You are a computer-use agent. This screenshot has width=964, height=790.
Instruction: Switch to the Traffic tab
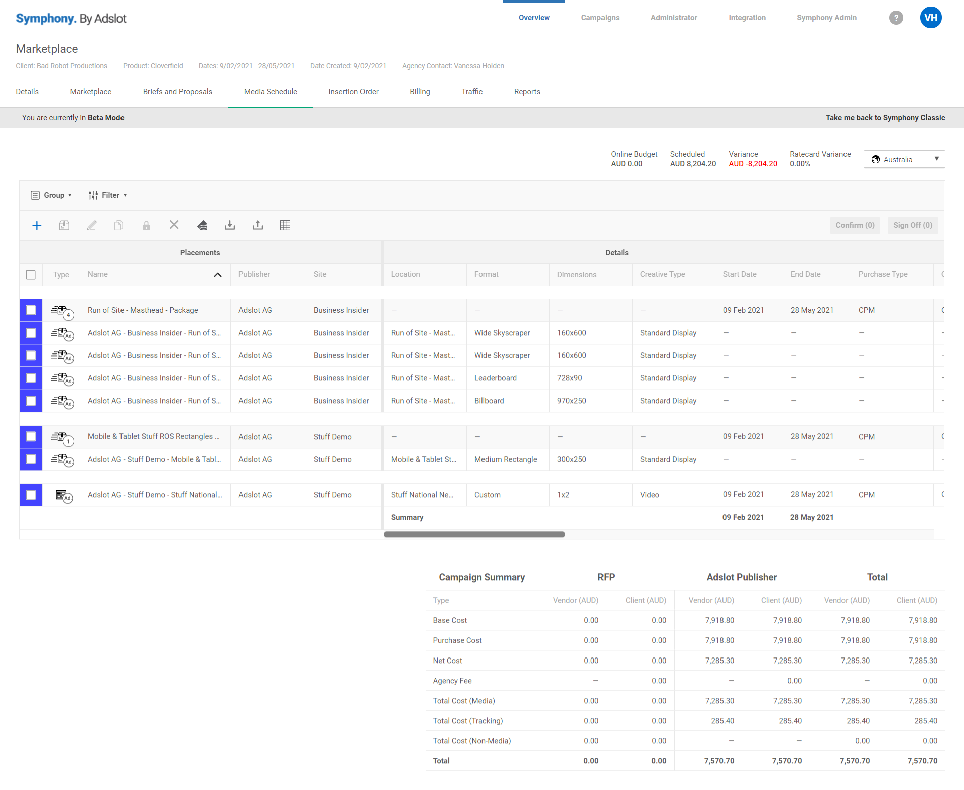tap(472, 92)
